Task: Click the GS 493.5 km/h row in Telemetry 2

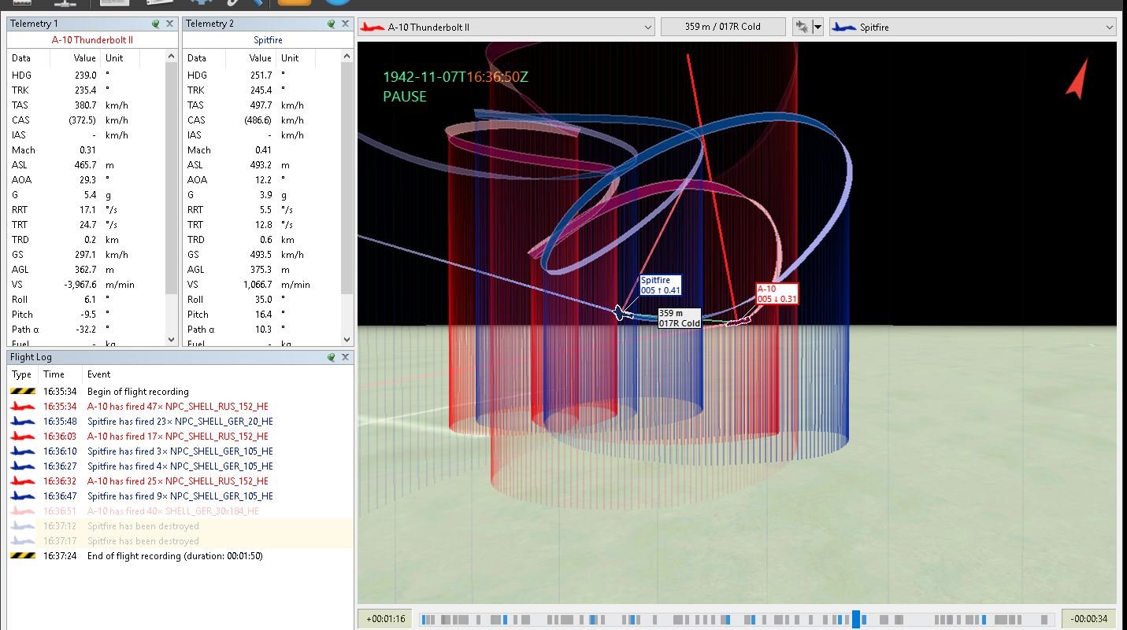Action: click(262, 255)
